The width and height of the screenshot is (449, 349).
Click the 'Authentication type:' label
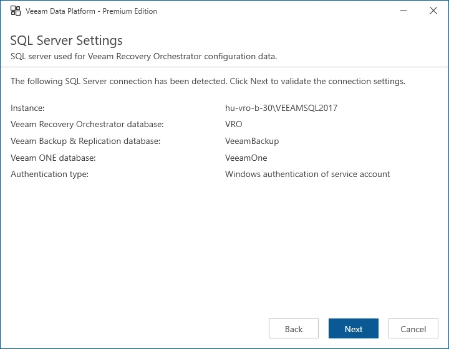tap(50, 174)
